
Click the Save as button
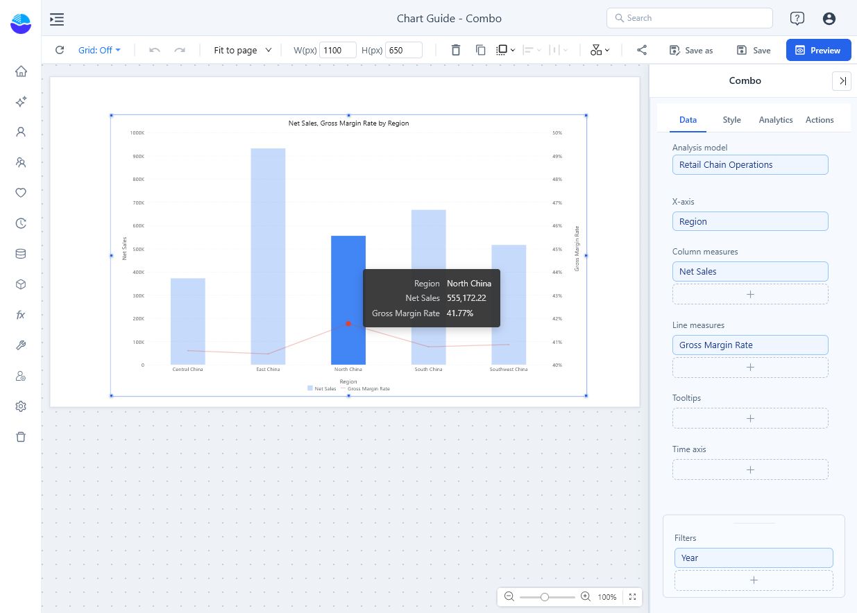[x=690, y=50]
